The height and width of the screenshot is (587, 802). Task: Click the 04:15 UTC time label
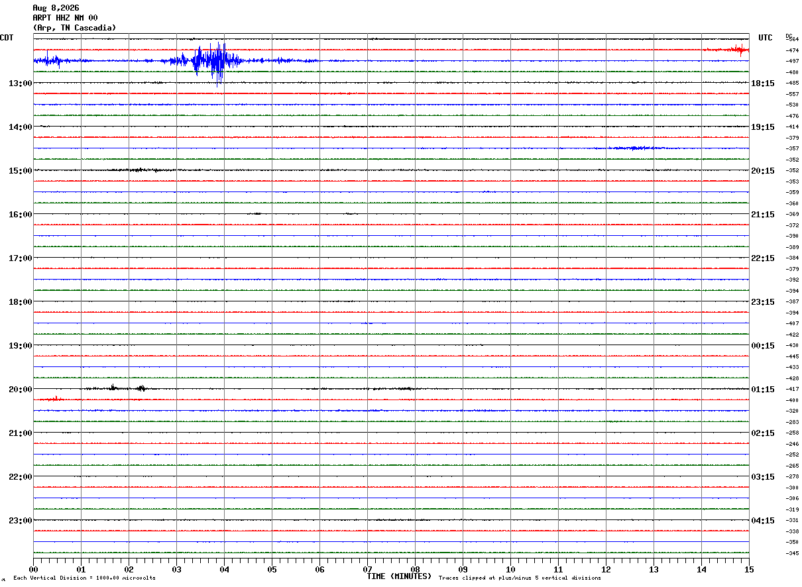tap(762, 521)
